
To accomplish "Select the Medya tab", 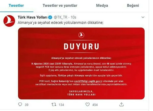I will pos(102,5).
